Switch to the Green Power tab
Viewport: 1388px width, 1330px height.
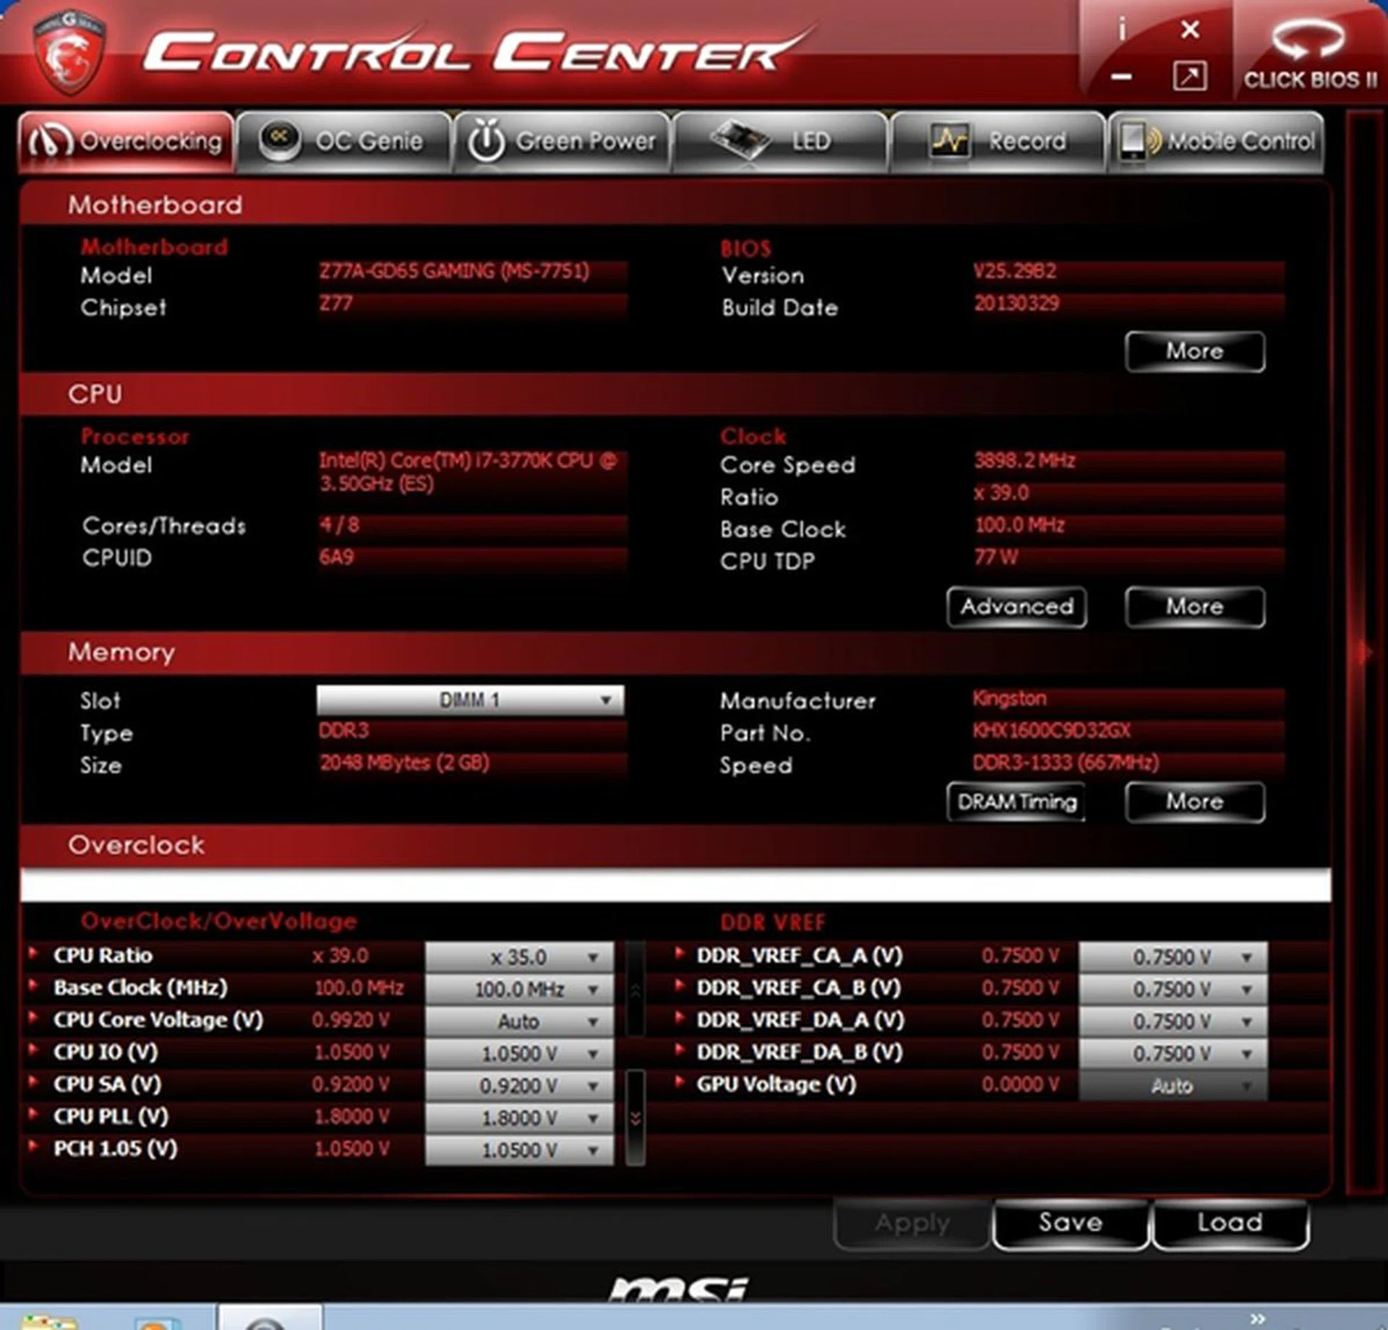[x=562, y=141]
